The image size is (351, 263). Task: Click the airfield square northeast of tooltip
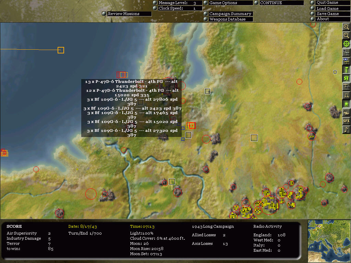207,91
